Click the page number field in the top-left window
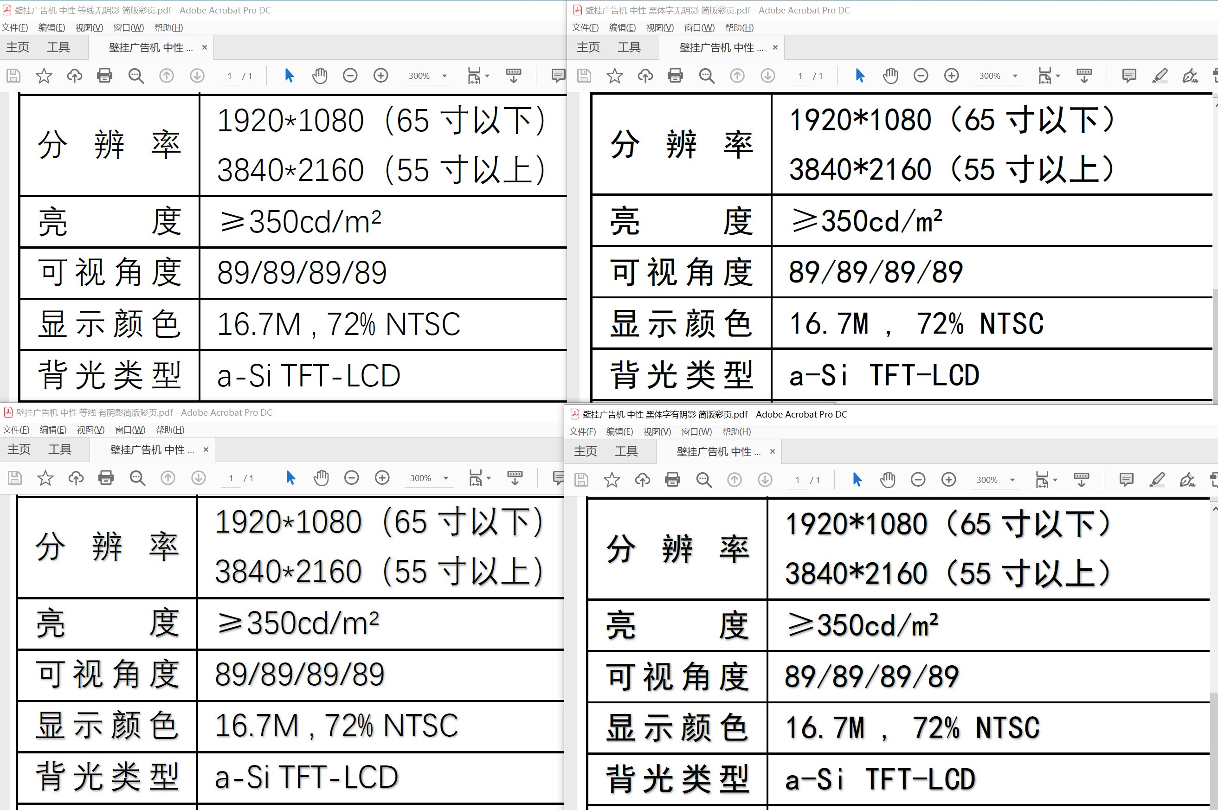Screen dimensions: 1218x810 click(229, 77)
